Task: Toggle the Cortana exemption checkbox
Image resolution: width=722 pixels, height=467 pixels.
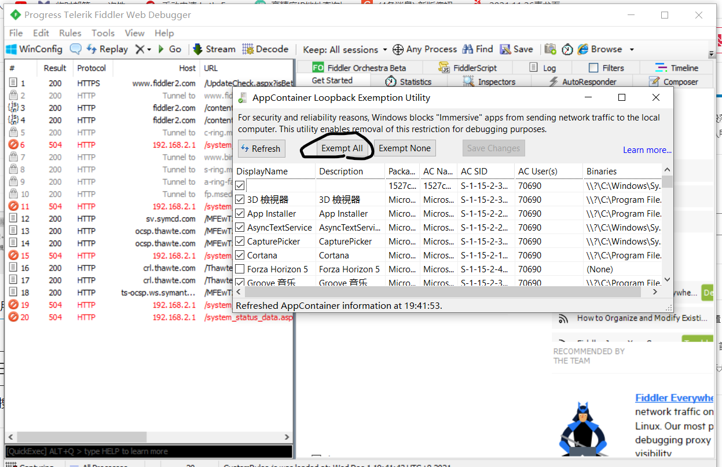Action: [x=240, y=255]
